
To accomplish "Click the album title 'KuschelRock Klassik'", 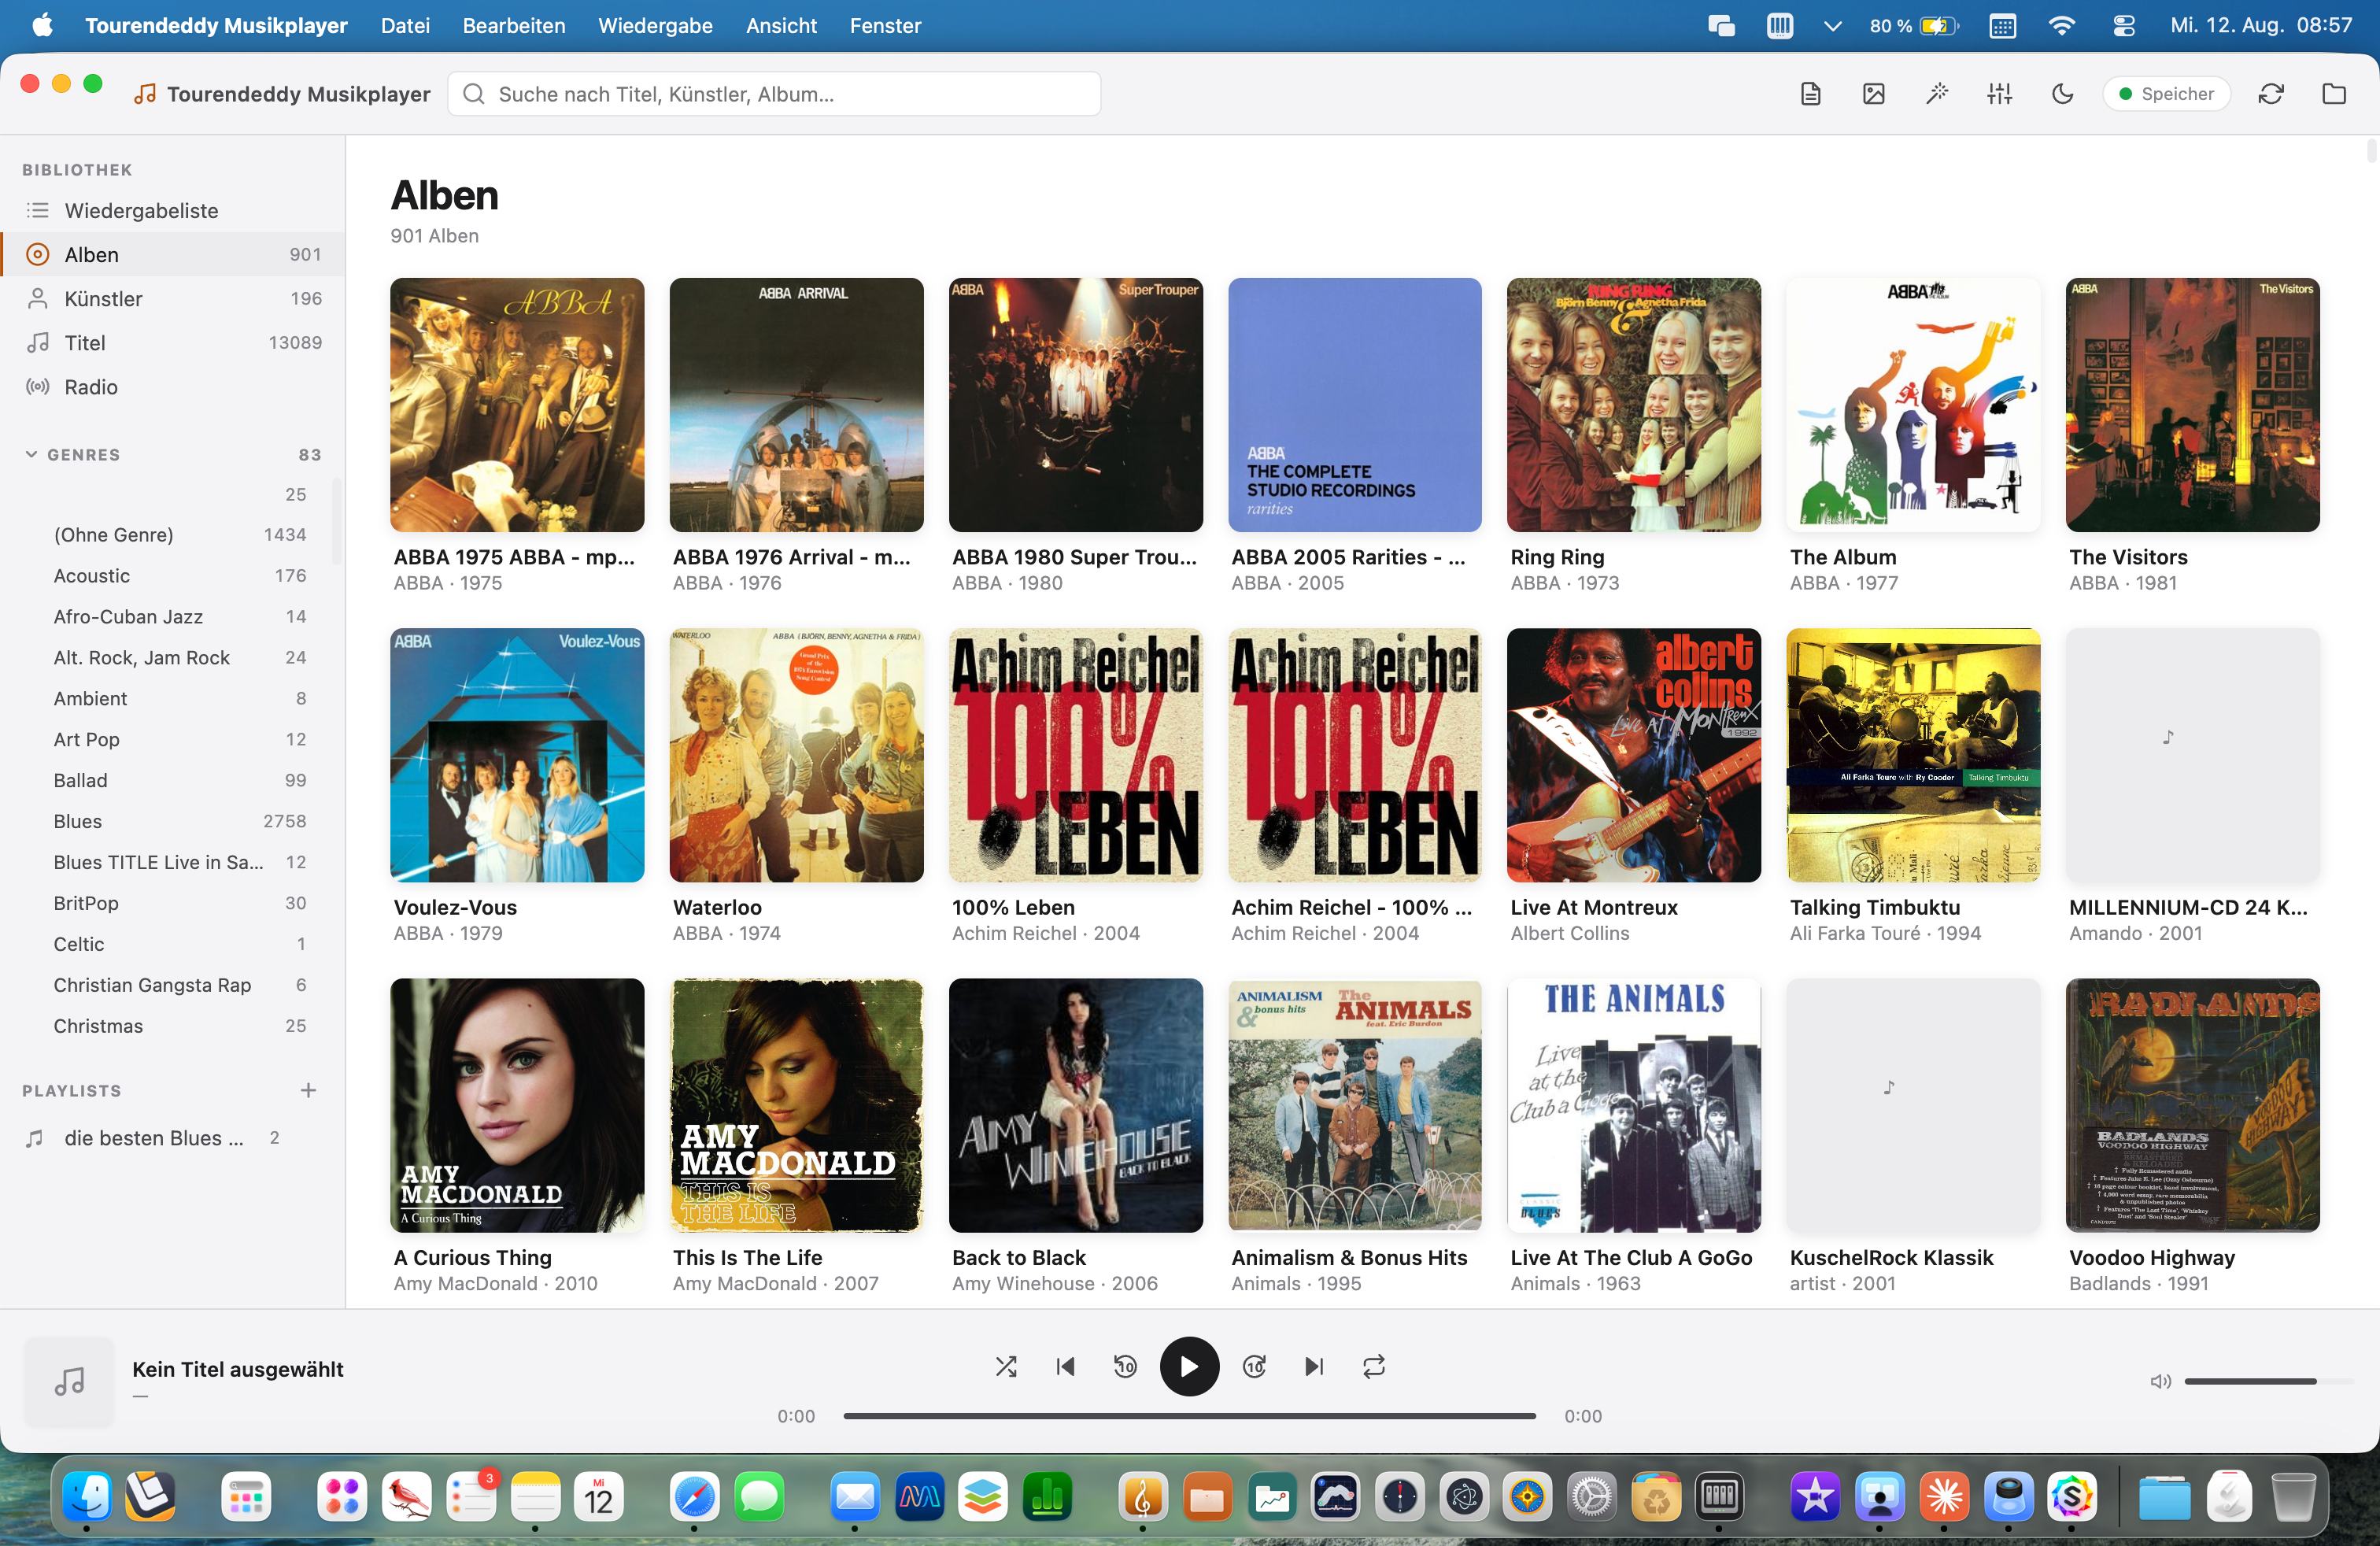I will pos(1891,1258).
